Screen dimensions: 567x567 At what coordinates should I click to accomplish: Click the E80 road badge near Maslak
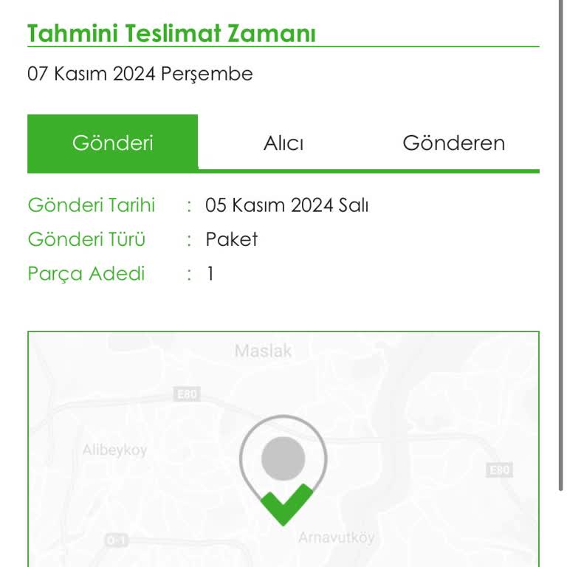coord(187,394)
